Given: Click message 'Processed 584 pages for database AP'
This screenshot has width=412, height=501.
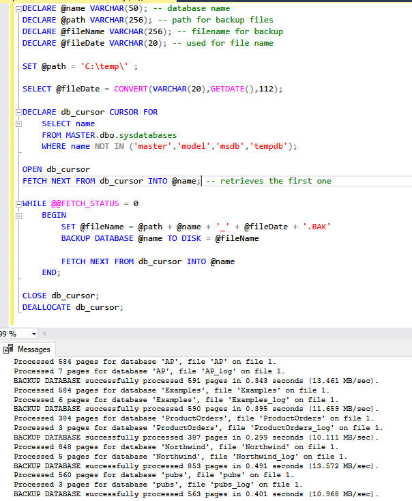Looking at the screenshot, I should [145, 362].
